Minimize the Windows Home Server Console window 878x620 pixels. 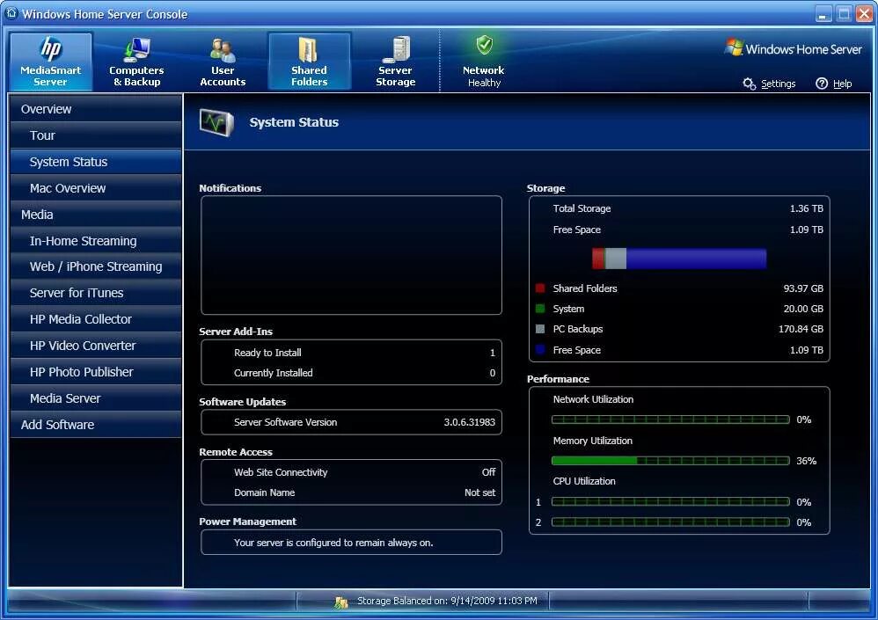point(823,13)
